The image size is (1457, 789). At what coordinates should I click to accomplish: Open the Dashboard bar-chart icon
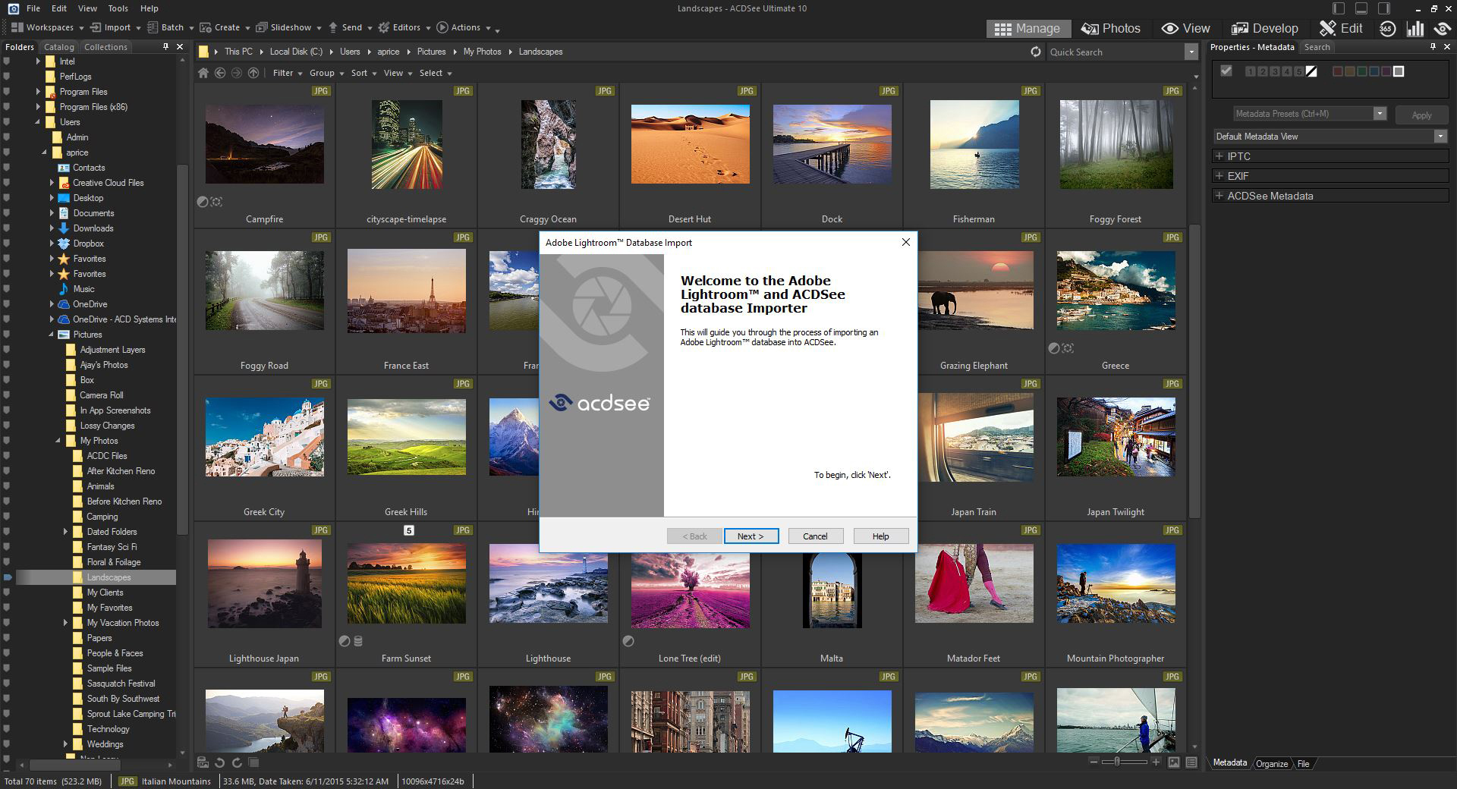click(x=1415, y=29)
